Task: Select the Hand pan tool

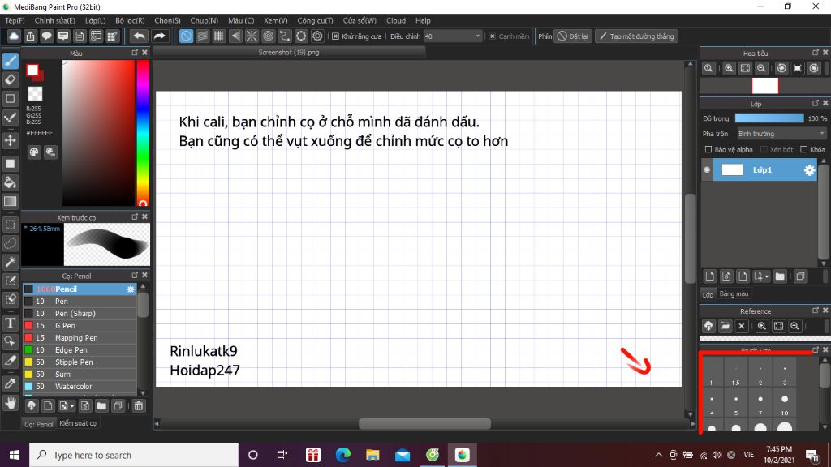Action: 11,403
